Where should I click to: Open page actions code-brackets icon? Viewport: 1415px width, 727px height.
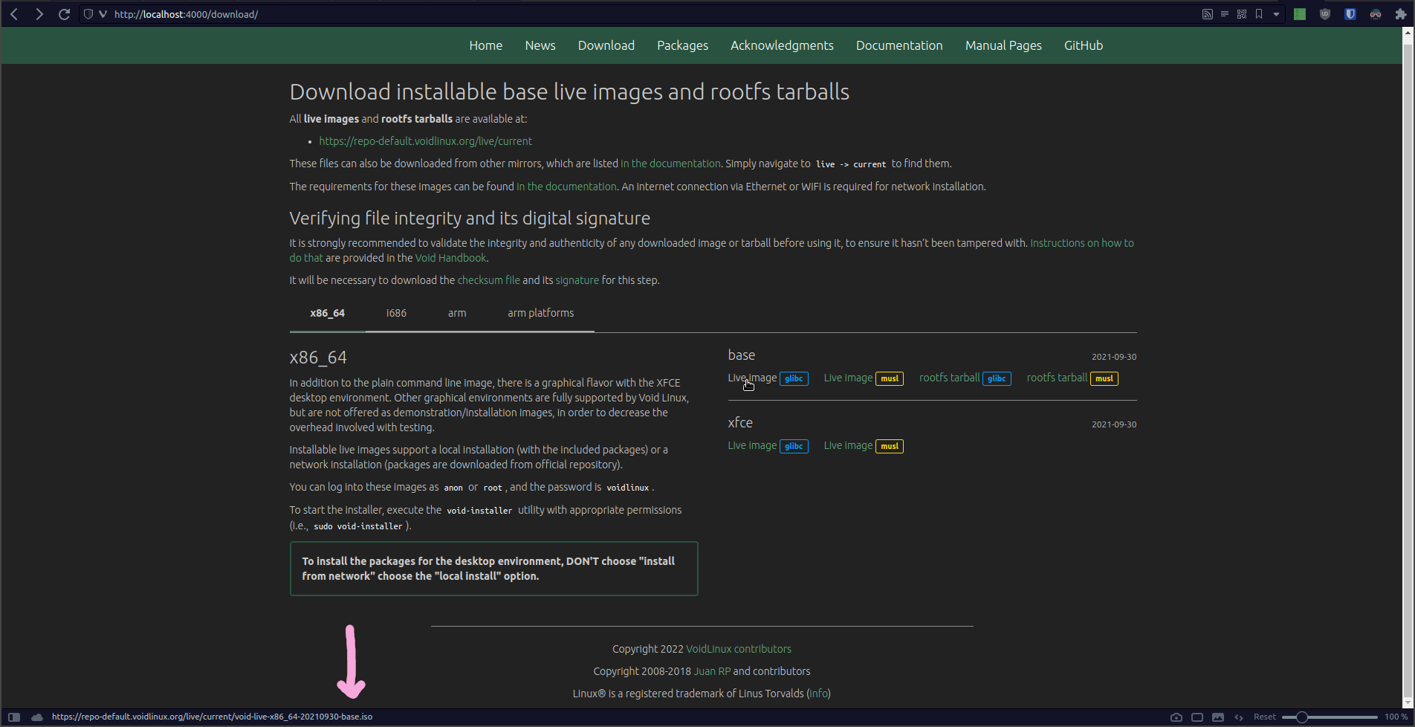coord(1239,717)
